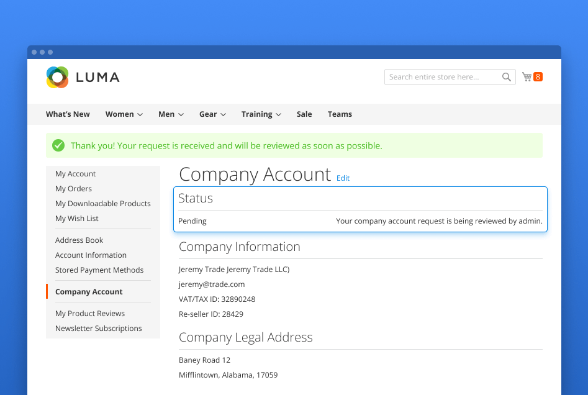Image resolution: width=588 pixels, height=395 pixels.
Task: Click the search entire store input field
Action: pos(441,76)
